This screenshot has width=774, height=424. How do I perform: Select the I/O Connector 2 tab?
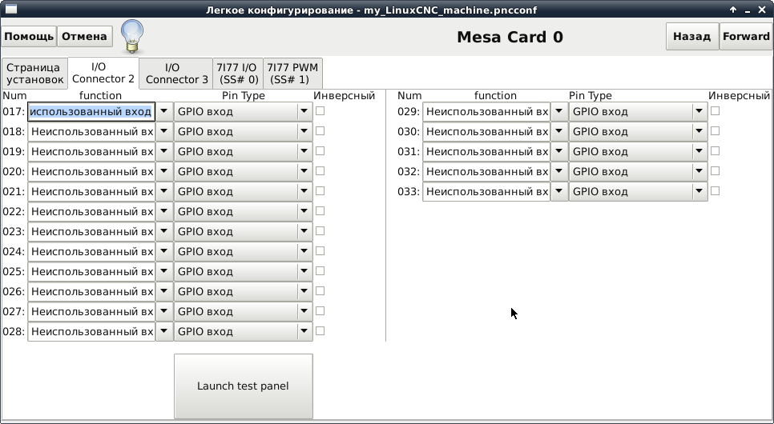click(103, 73)
